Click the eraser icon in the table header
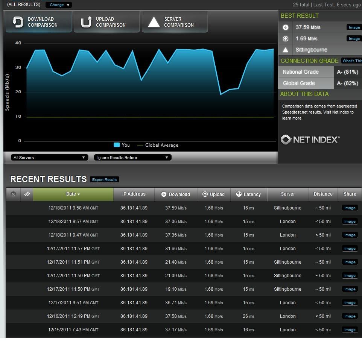Image resolution: width=362 pixels, height=343 pixels. pyautogui.click(x=27, y=194)
